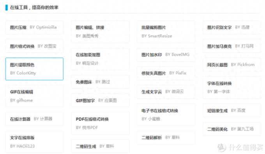Open 修复失真图片 by PixFix

point(166,73)
